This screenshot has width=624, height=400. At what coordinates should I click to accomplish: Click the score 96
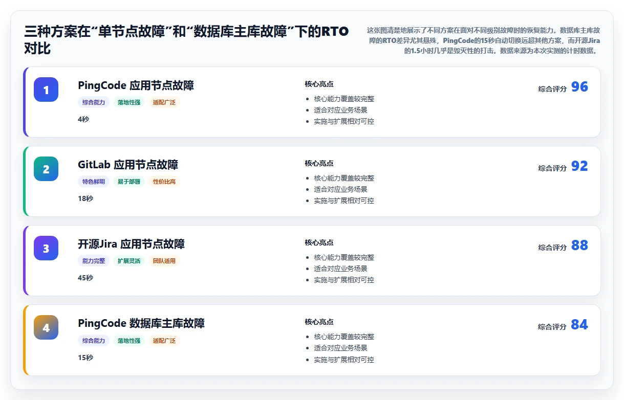(x=579, y=87)
